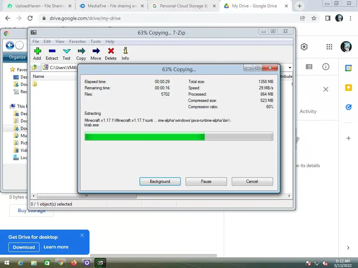Open the 7-Zip Tools menu
The height and width of the screenshot is (268, 358).
click(x=95, y=42)
